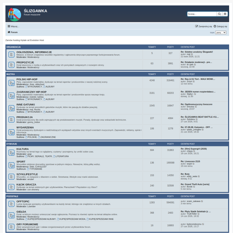
Task: Click the Polski Hip-Hop forum icon
Action: (x=11, y=83)
